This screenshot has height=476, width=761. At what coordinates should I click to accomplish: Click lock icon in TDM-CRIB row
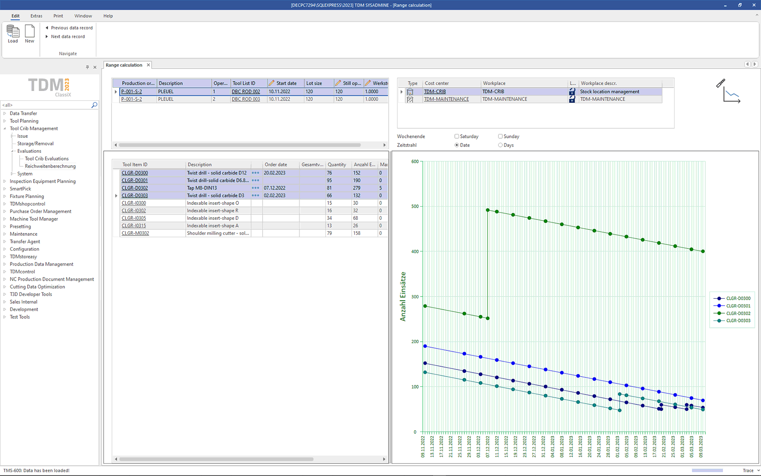coord(572,92)
